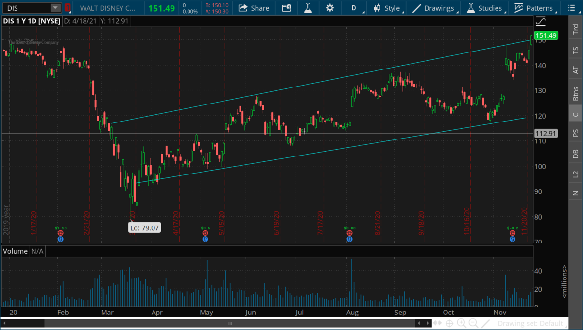The image size is (583, 330).
Task: Activate the crosshair pointer icon in the bottom bar
Action: 450,323
